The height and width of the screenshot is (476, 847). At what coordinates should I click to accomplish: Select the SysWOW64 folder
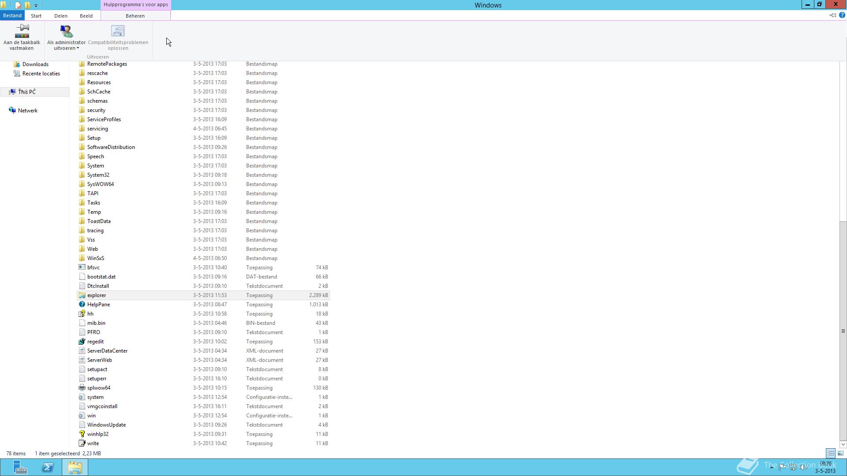[203, 184]
